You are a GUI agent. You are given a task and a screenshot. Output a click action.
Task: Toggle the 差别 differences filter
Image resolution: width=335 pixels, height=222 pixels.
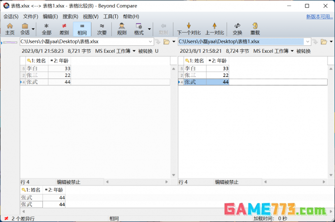pyautogui.click(x=64, y=29)
